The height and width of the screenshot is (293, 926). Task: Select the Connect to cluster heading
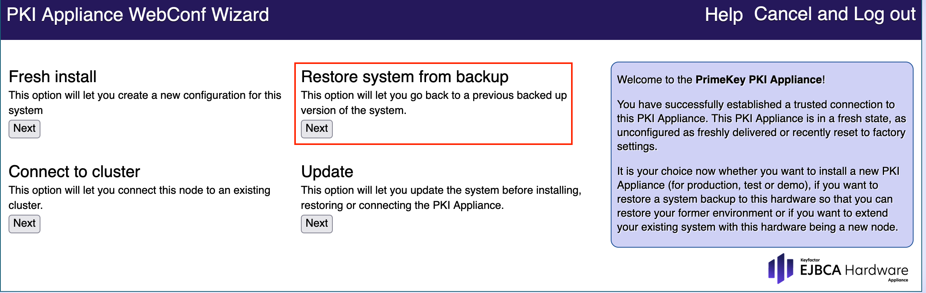tap(74, 172)
